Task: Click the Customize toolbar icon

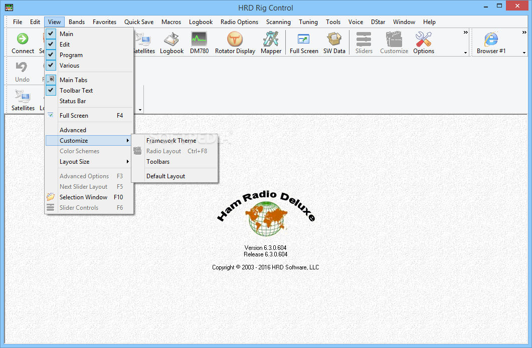Action: (394, 40)
